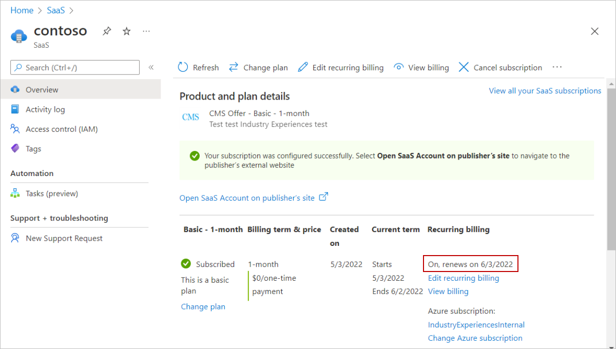This screenshot has width=616, height=349.
Task: Click the Home breadcrumb link
Action: coord(22,10)
